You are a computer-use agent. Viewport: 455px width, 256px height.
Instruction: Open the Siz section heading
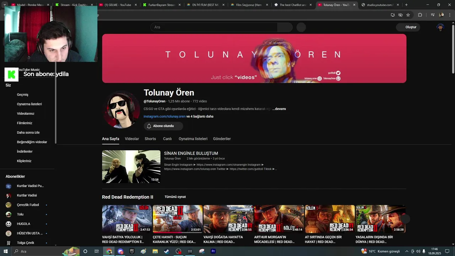point(8,85)
